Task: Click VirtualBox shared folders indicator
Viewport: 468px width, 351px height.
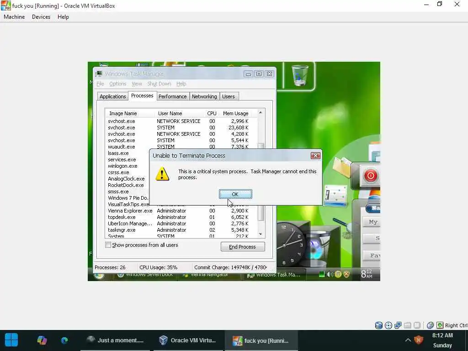Action: click(x=407, y=325)
